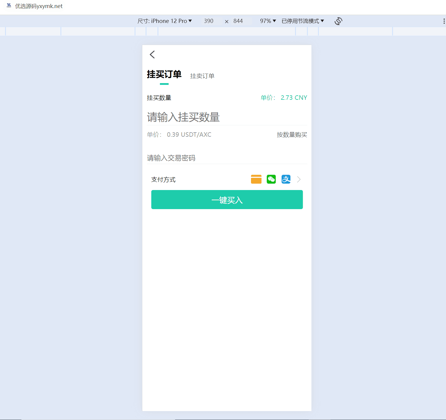The height and width of the screenshot is (420, 446).
Task: Open the iPhone 12 Pro device size dropdown
Action: pyautogui.click(x=164, y=21)
